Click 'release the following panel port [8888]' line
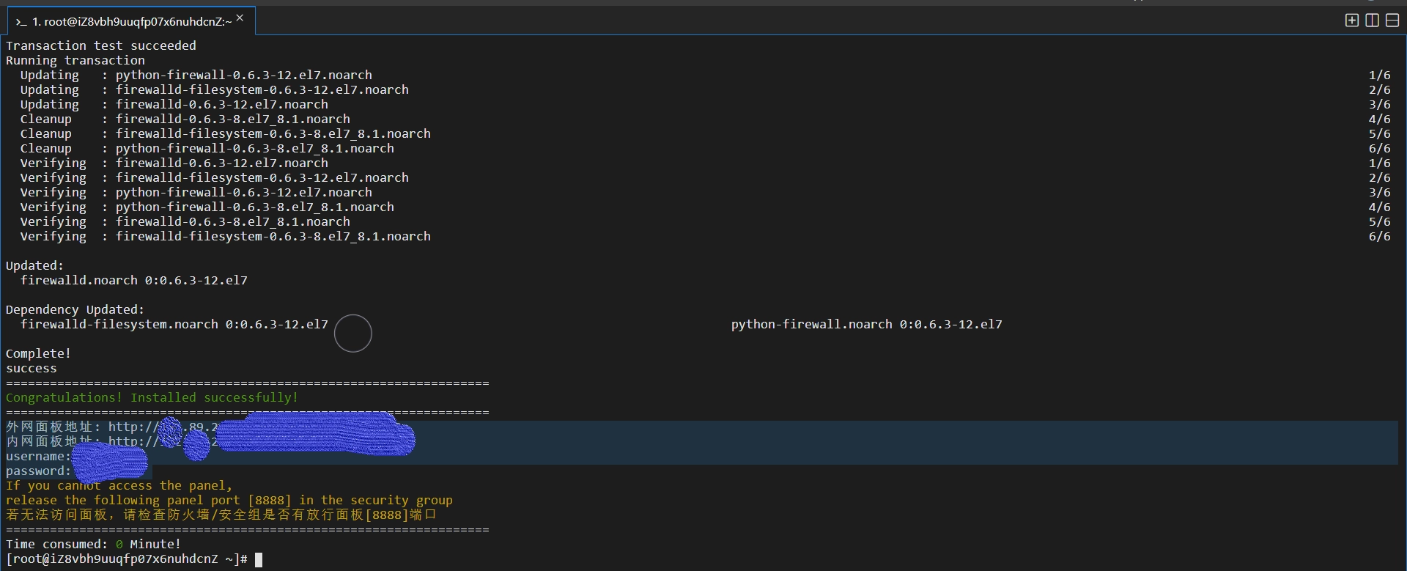Image resolution: width=1407 pixels, height=571 pixels. 229,500
